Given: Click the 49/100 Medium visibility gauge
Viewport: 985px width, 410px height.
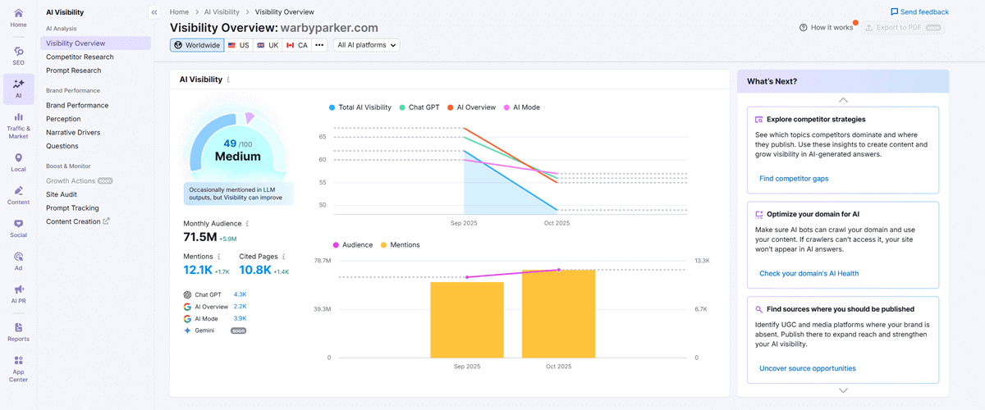Looking at the screenshot, I should click(x=237, y=148).
